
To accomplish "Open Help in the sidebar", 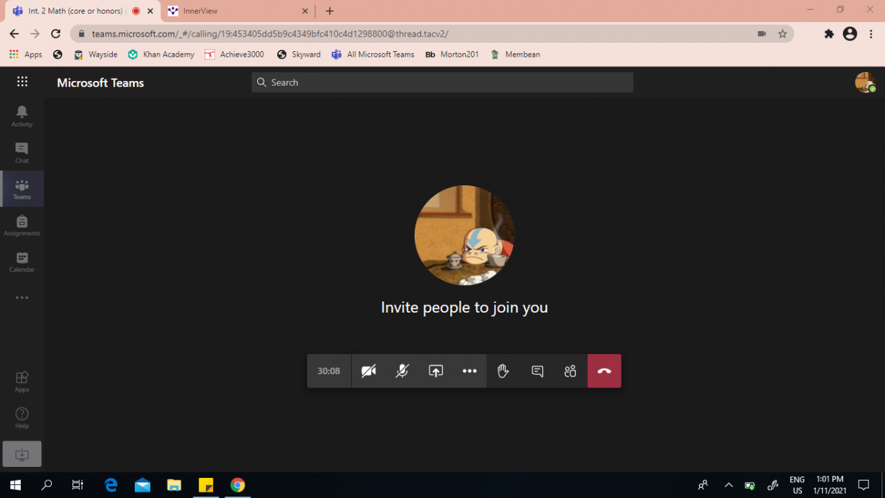I will (x=22, y=418).
